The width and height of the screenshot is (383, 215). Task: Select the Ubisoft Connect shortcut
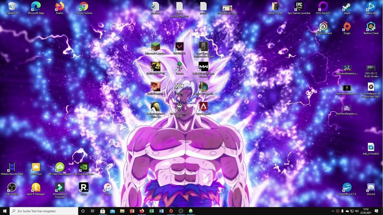coord(323,28)
